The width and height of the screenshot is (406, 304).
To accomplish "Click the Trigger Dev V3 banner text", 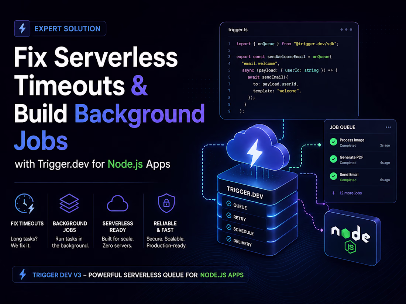I will pos(57,275).
